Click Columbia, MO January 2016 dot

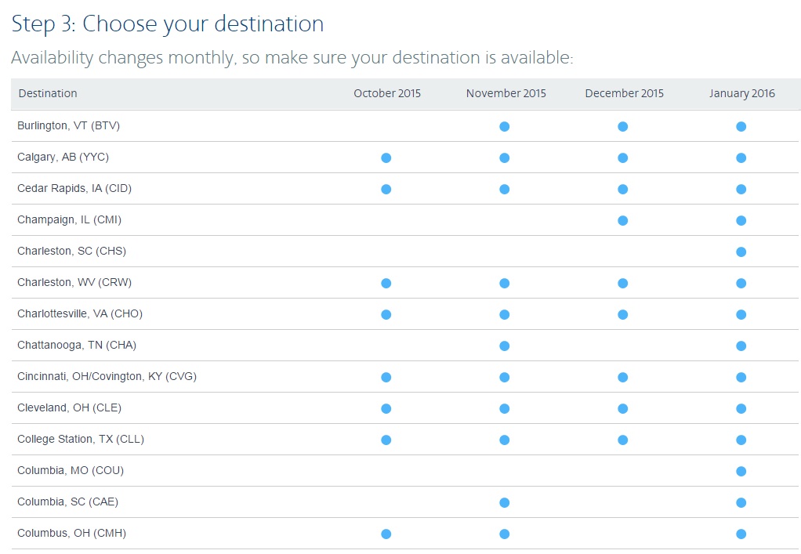[741, 471]
